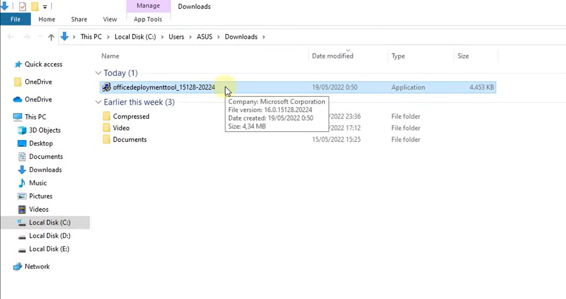Click the Manage contextual tab
The height and width of the screenshot is (299, 566).
pos(148,6)
